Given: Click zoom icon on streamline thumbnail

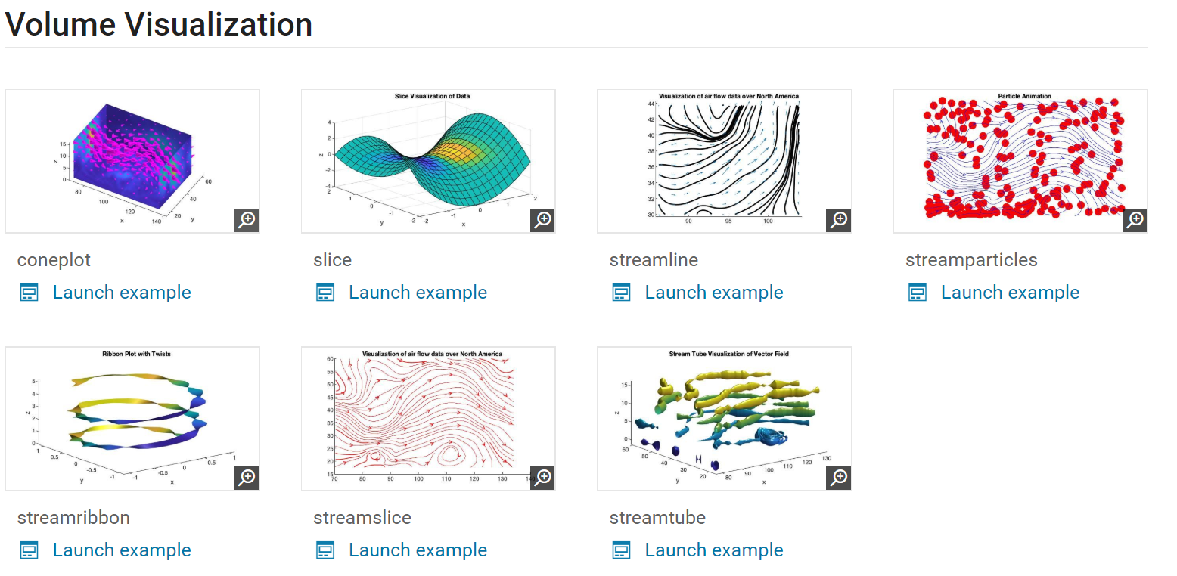Looking at the screenshot, I should 839,220.
